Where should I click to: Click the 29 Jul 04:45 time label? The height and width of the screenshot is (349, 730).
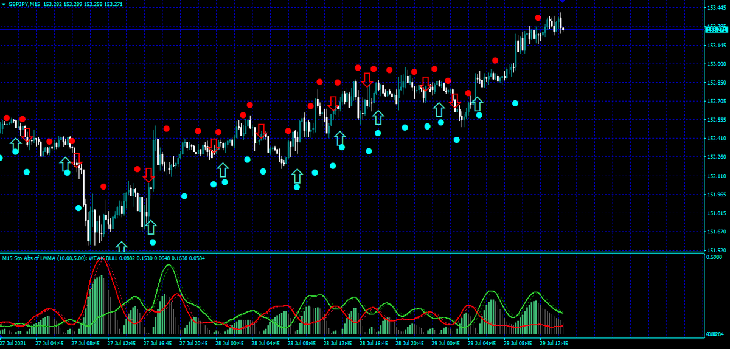pos(483,343)
